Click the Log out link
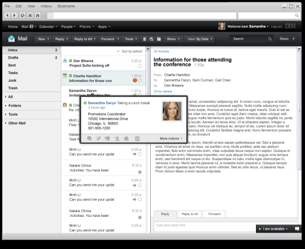 click(276, 26)
